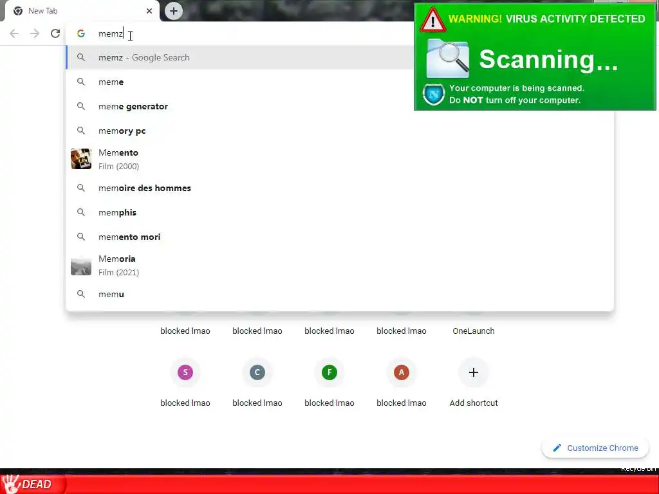This screenshot has width=659, height=494.
Task: Click search icon beside 'memory pc'
Action: coord(80,131)
